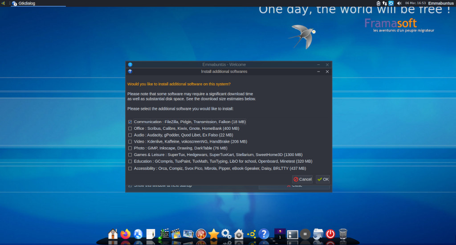Click the blue update refresh tray icon
456x245 pixels.
coord(391,3)
